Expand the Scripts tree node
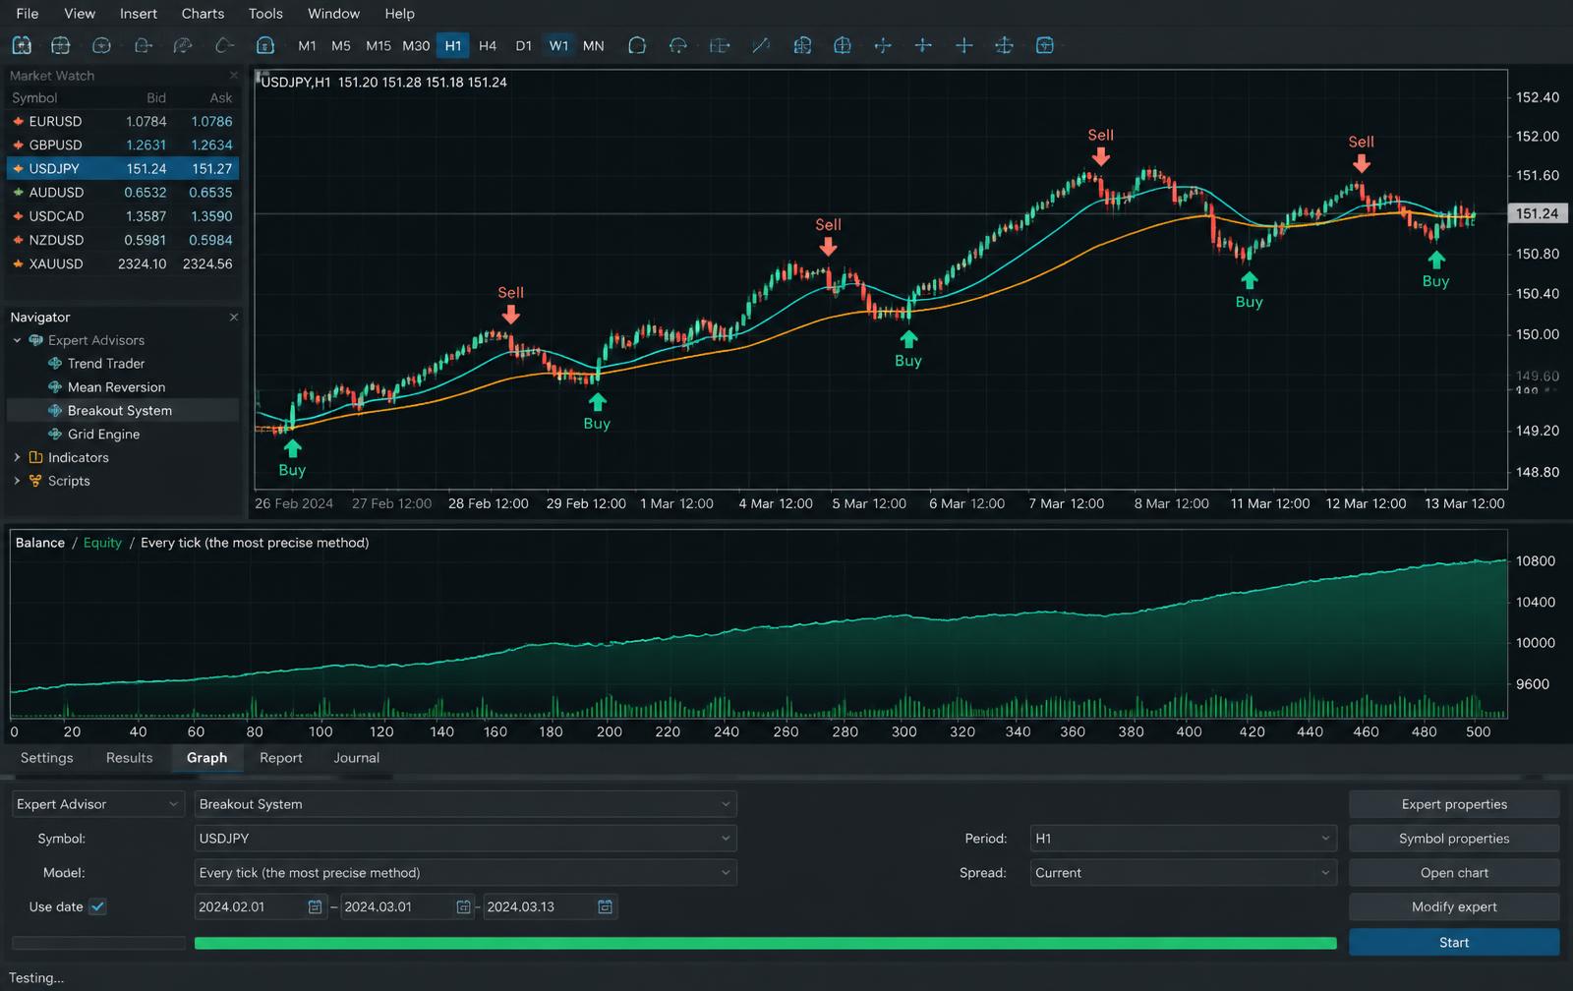 point(17,481)
